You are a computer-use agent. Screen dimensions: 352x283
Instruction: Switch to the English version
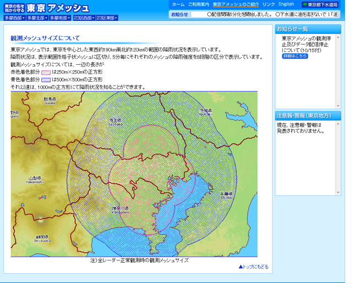pyautogui.click(x=286, y=4)
